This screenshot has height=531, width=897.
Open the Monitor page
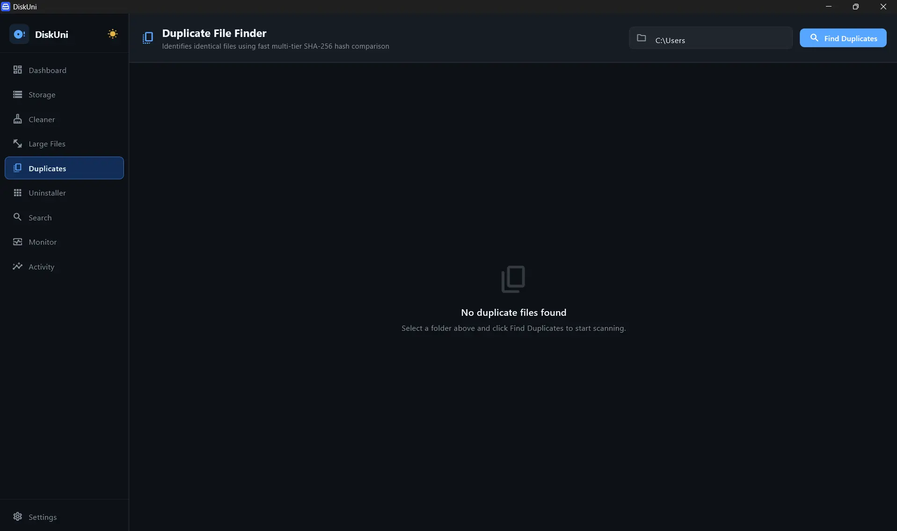click(x=64, y=242)
